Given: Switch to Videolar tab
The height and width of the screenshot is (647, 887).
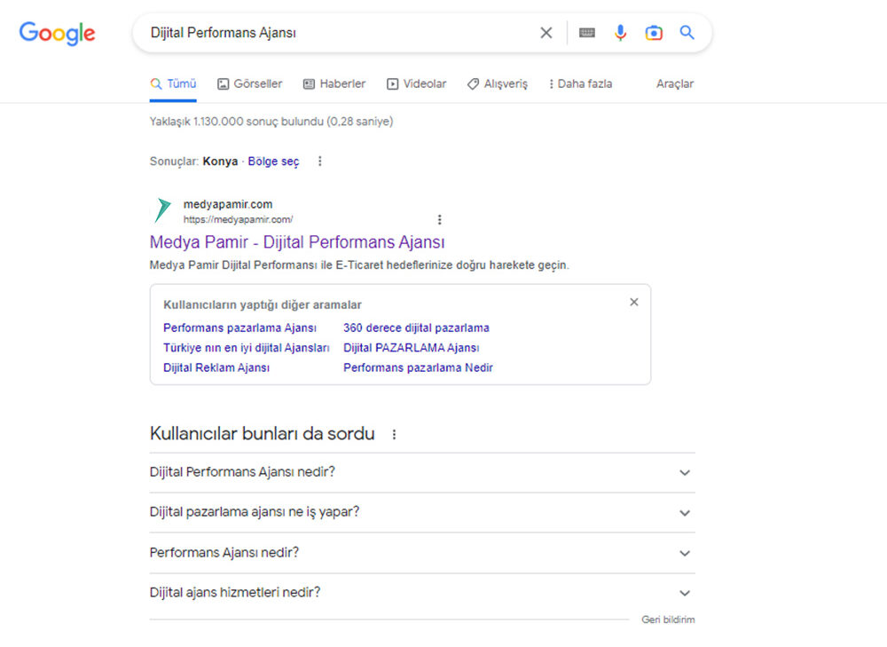Looking at the screenshot, I should pos(416,83).
